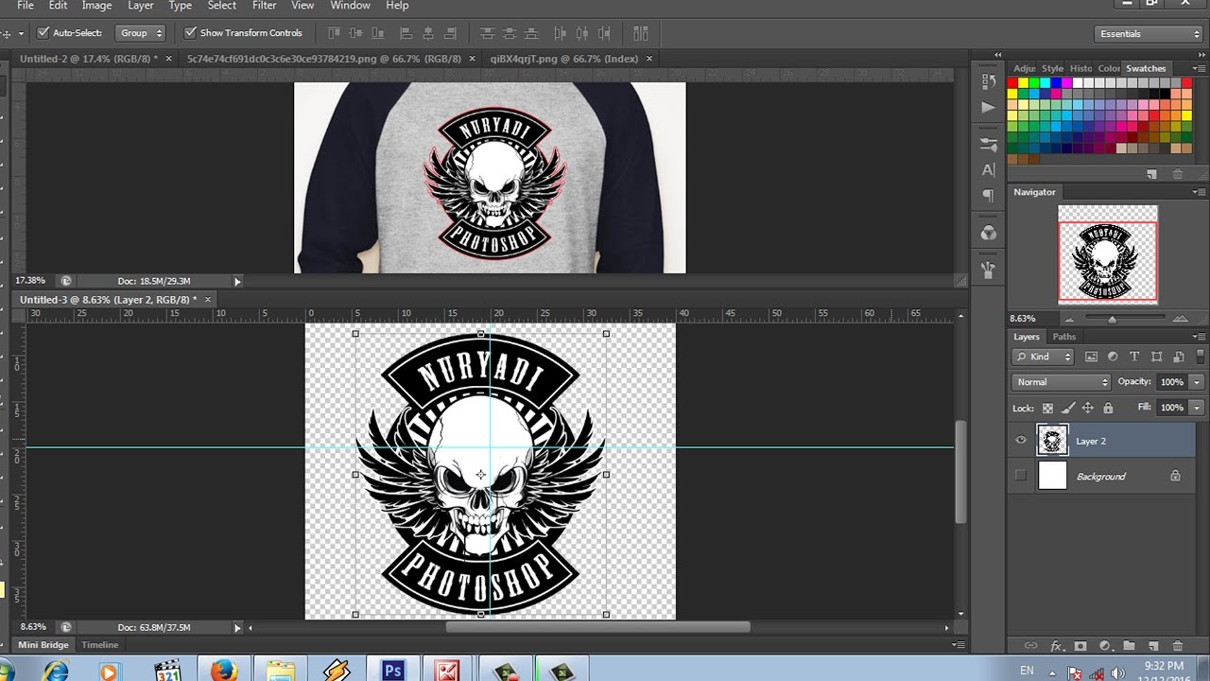This screenshot has width=1210, height=681.
Task: Open the Swatches panel flyout menu
Action: tap(1199, 68)
